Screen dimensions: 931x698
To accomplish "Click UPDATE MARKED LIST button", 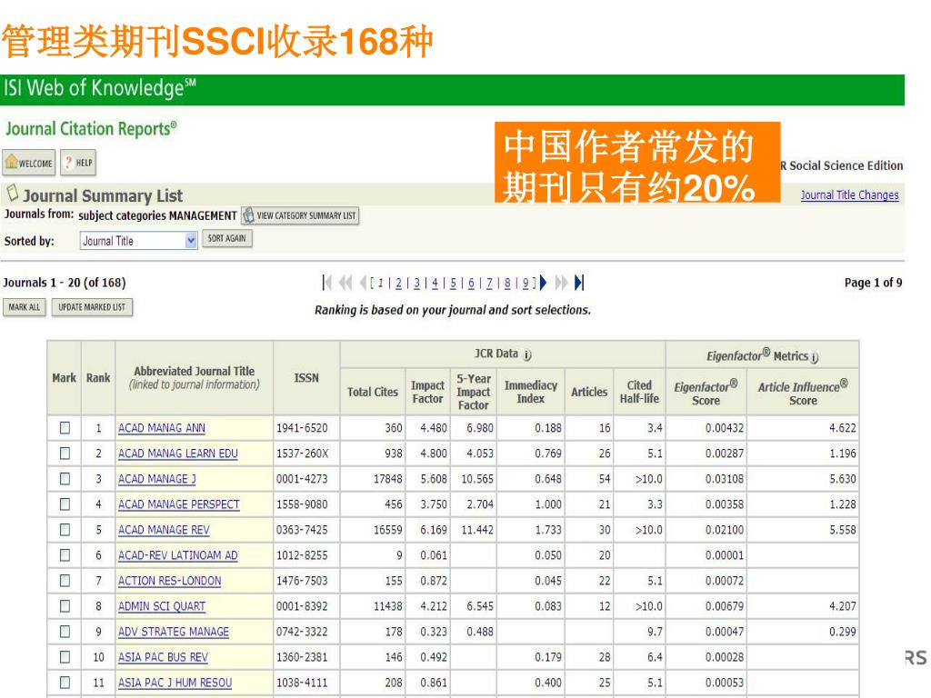I will coord(92,307).
